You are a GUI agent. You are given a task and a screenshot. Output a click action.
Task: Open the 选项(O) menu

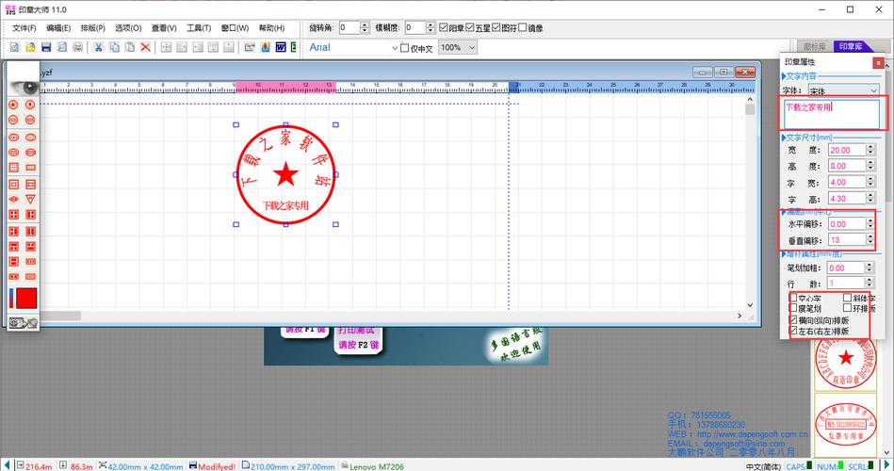(128, 28)
